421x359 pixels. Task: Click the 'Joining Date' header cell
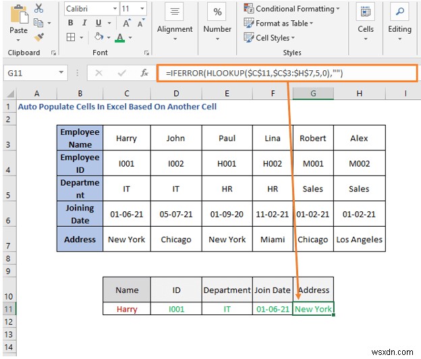coord(80,214)
